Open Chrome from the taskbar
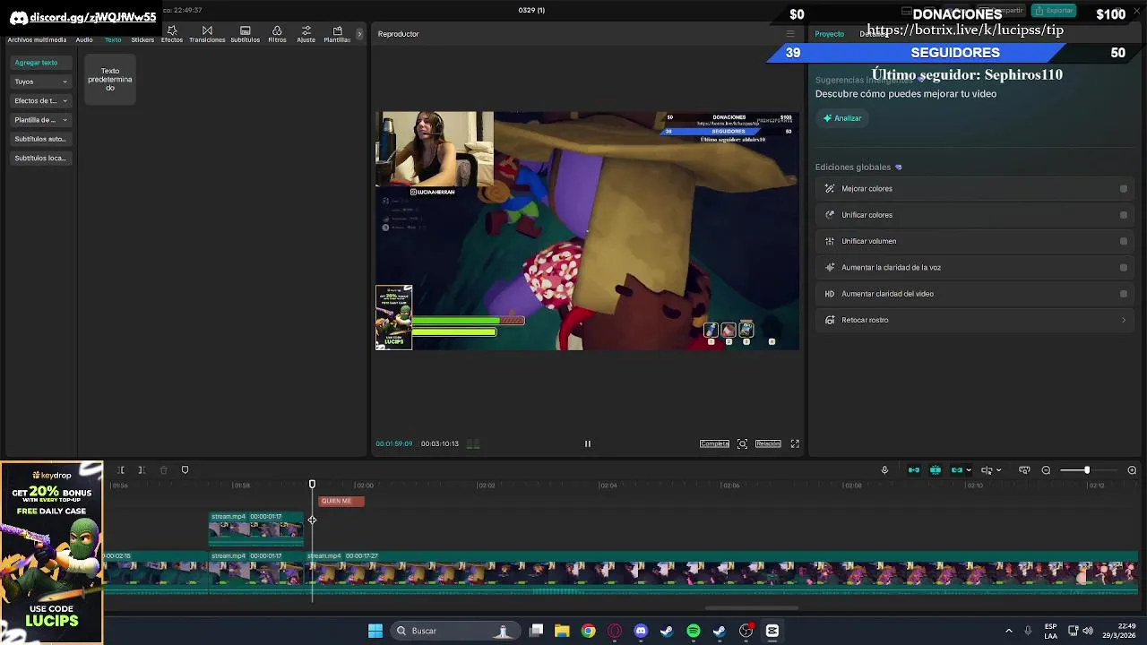The image size is (1147, 645). [x=588, y=631]
